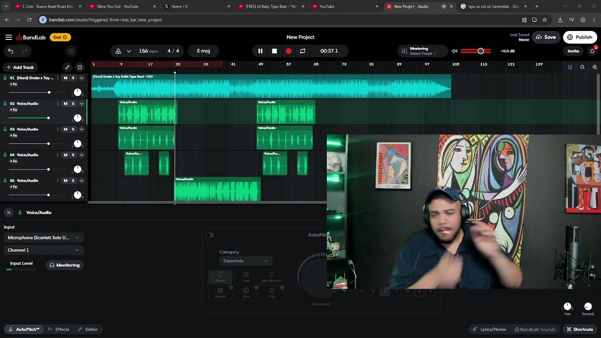Open Channel 1 dropdown
The image size is (601, 338).
(x=43, y=250)
